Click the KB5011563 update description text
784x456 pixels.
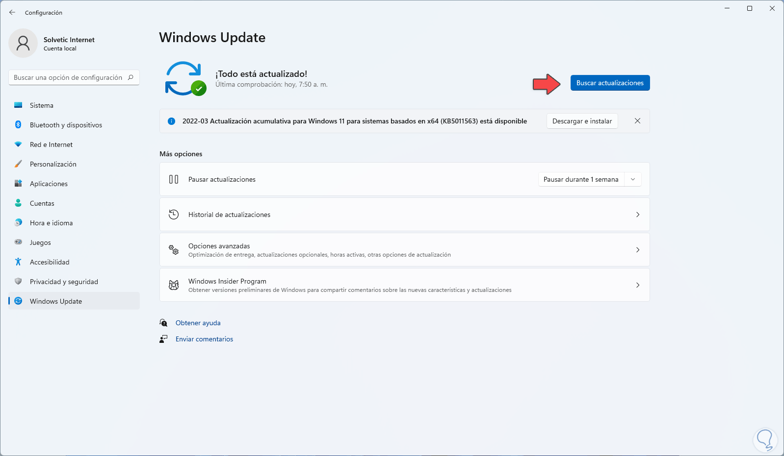tap(355, 121)
